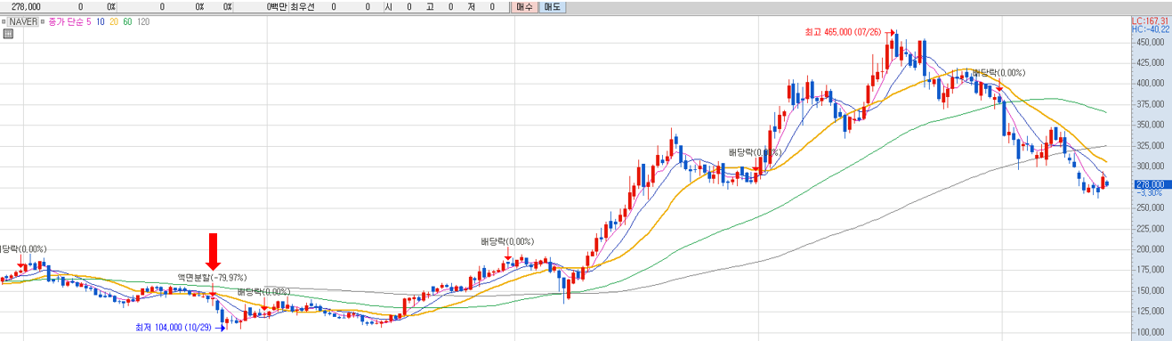Click the 배당락 label beside the 최저 marker

point(263,292)
